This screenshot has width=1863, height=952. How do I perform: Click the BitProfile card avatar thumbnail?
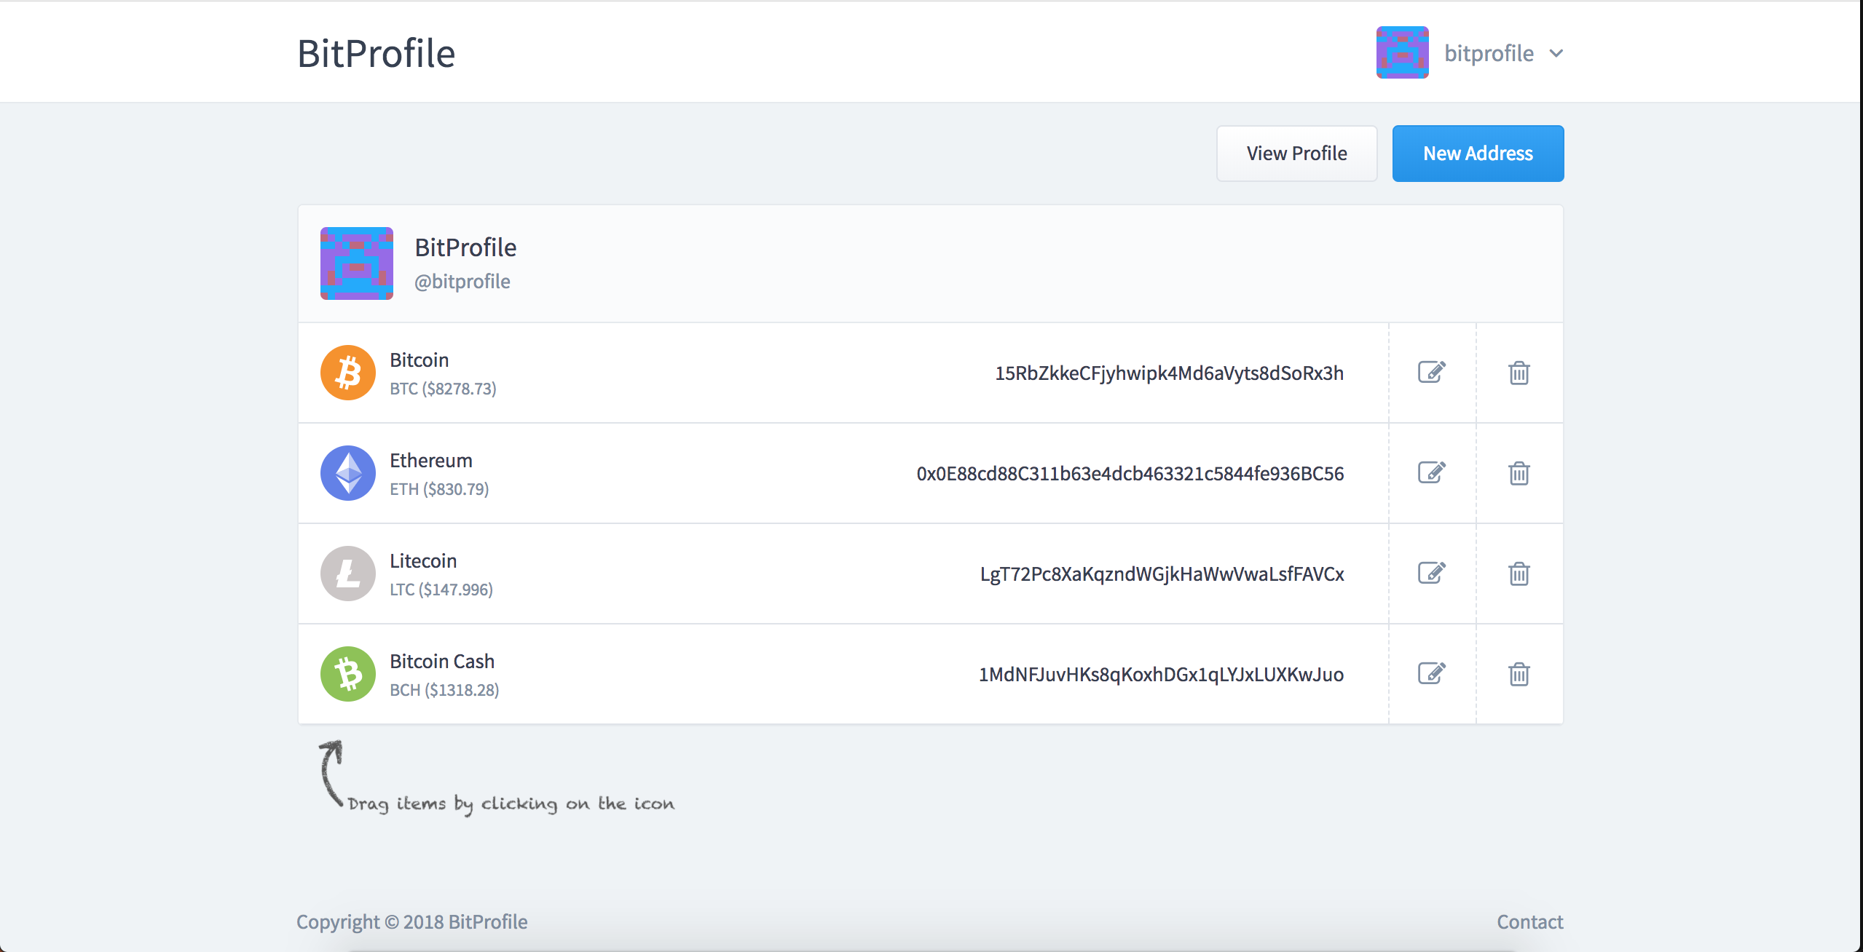pos(356,263)
